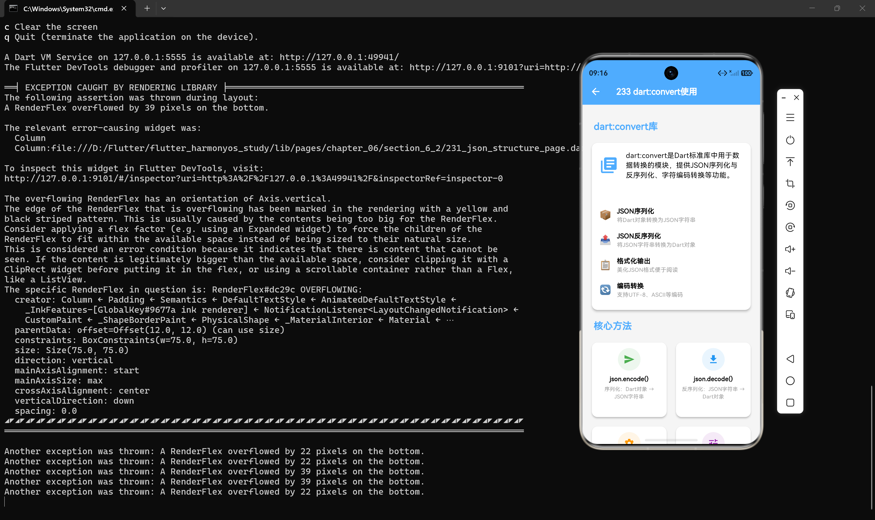875x520 pixels.
Task: Click the pin-to-top arrow icon
Action: pyautogui.click(x=790, y=161)
